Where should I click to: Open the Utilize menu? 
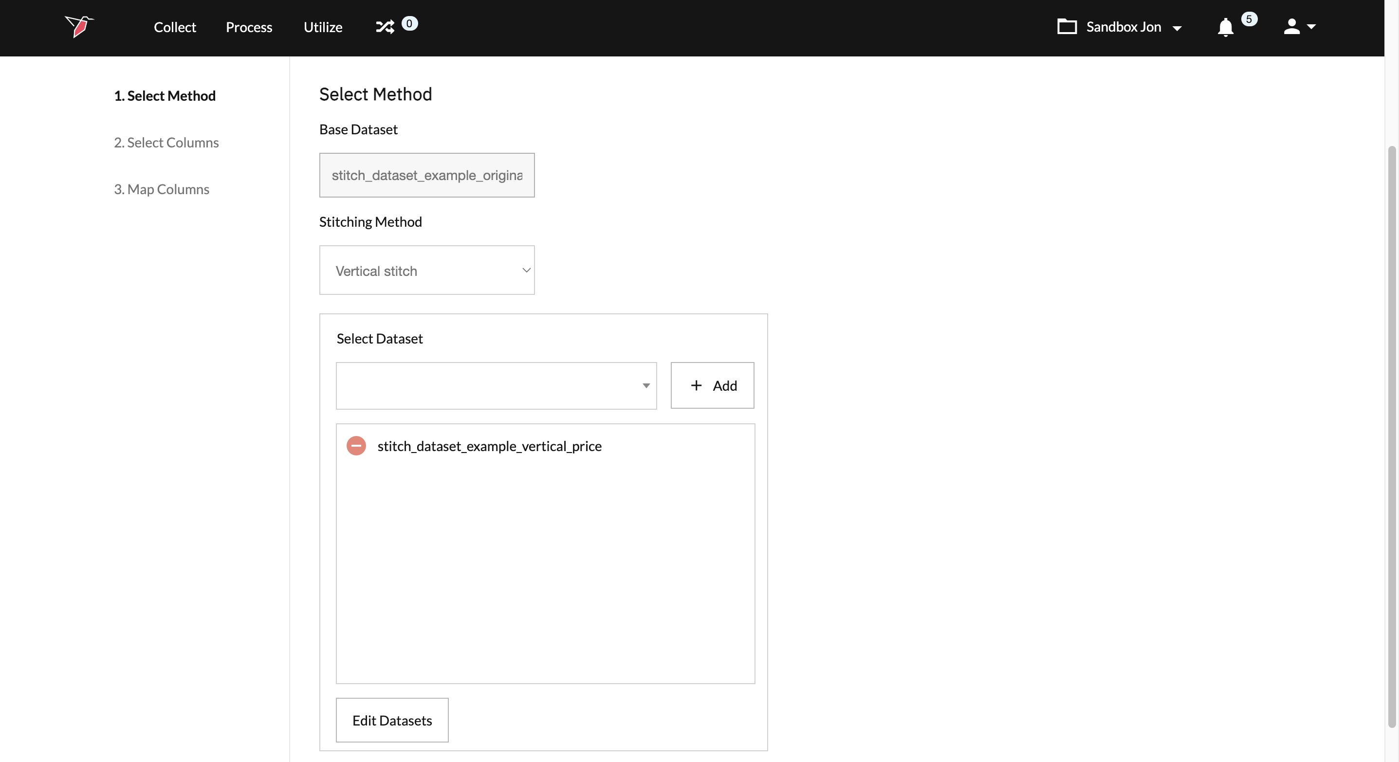point(323,27)
